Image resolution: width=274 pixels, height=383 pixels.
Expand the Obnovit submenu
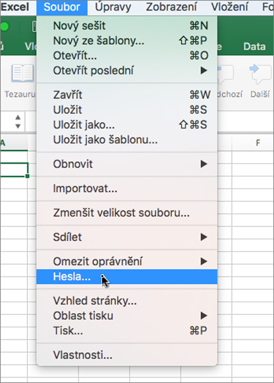click(x=127, y=164)
